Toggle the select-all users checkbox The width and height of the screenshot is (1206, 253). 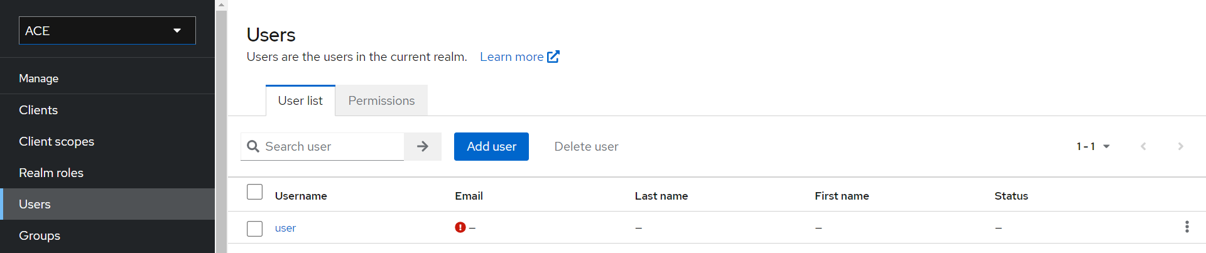point(254,192)
